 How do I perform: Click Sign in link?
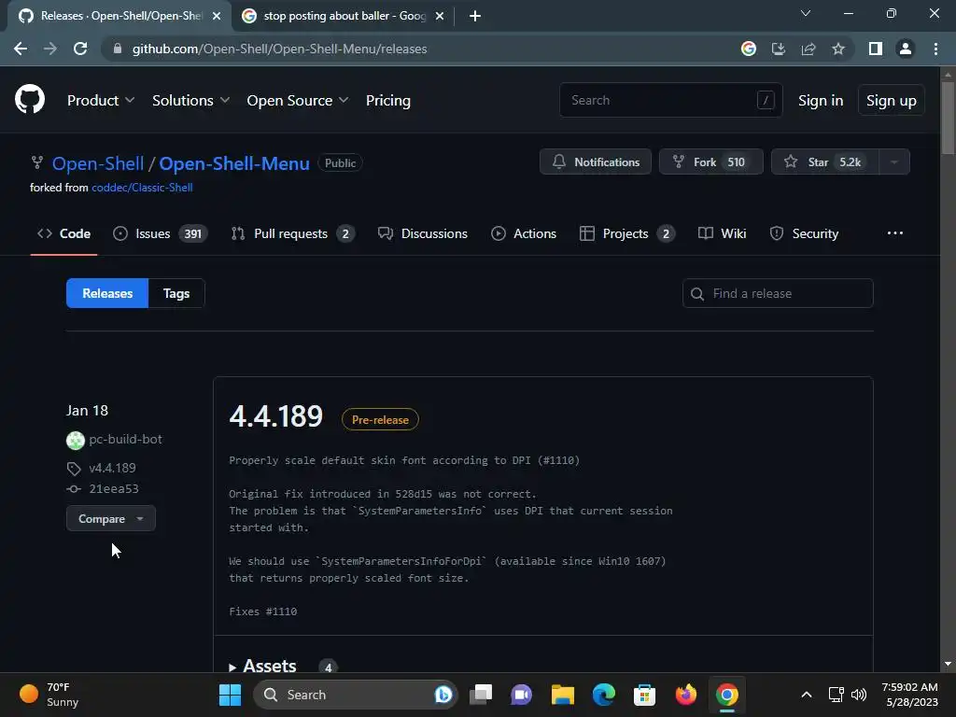pos(821,100)
